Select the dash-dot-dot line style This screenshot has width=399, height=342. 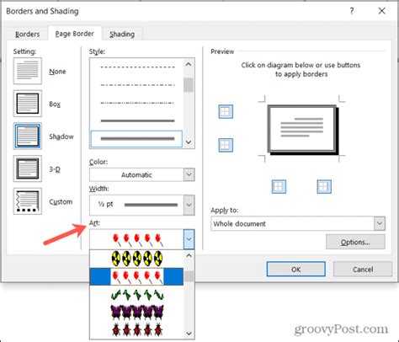tap(137, 103)
